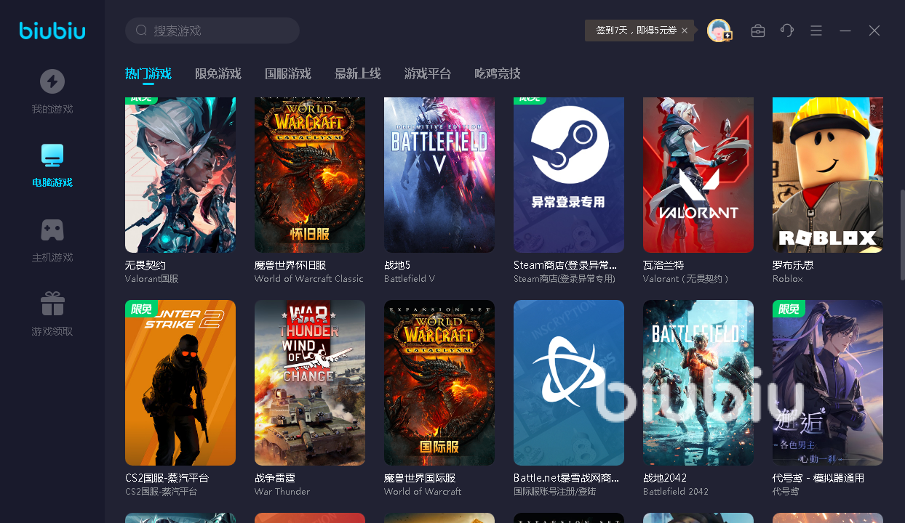Dismiss the sign-in coupon tooltip
The image size is (905, 523).
685,31
